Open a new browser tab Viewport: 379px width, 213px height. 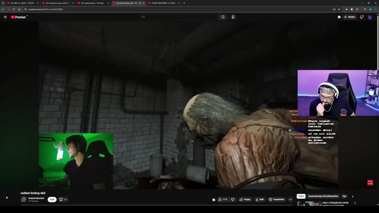pos(184,3)
